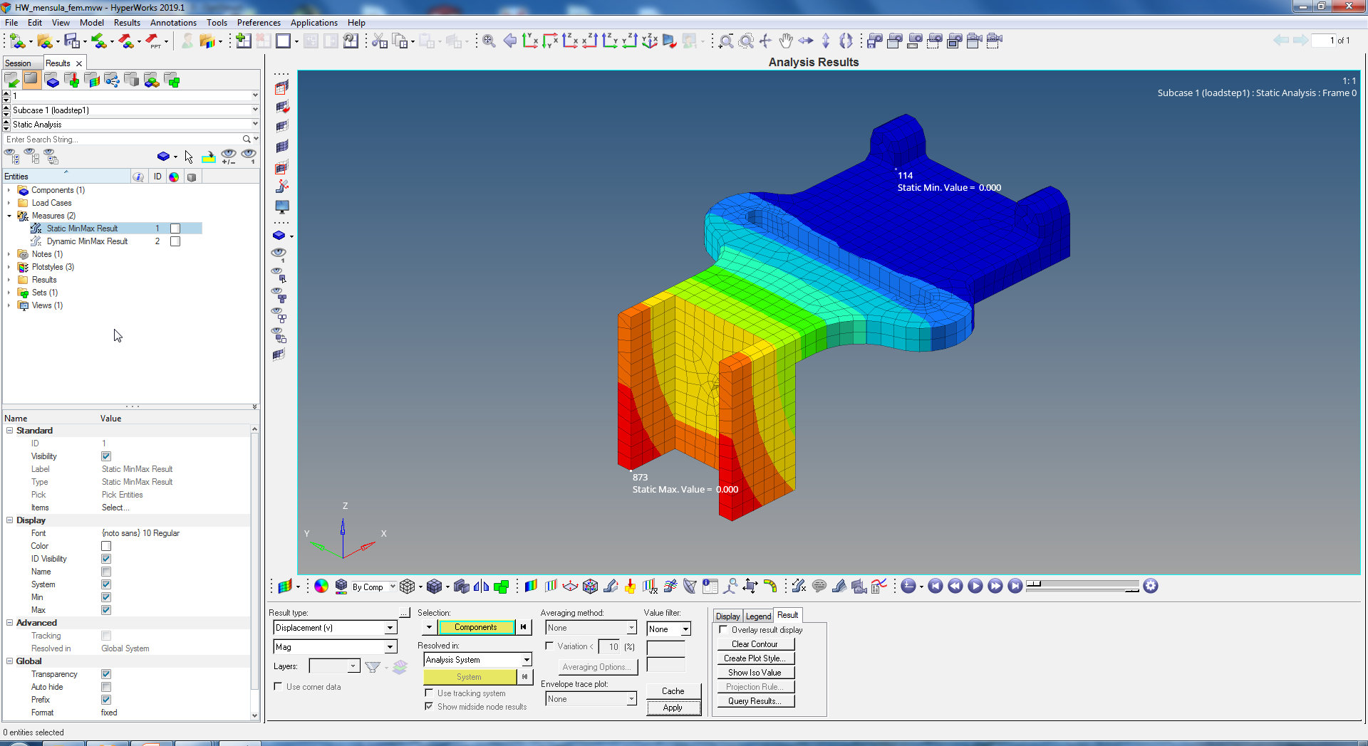Switch to the Legend tab

(758, 616)
